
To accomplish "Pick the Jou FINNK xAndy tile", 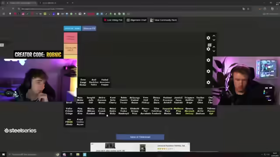I will pos(69,122).
